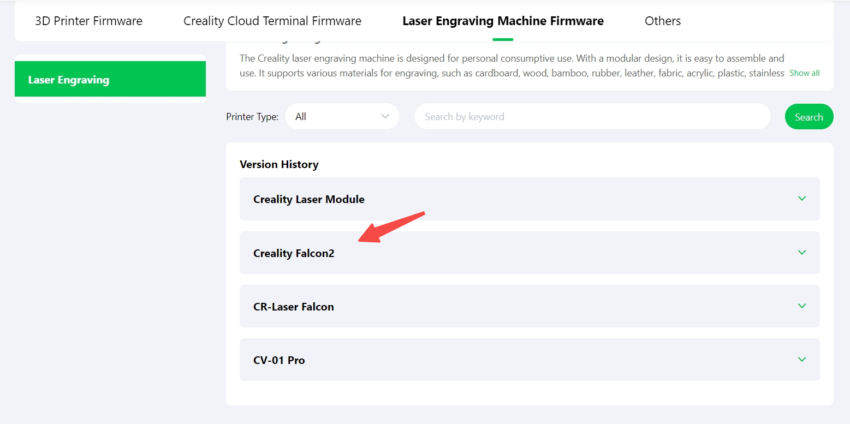Viewport: 850px width, 424px height.
Task: Click the arrow icon in Printer Type dropdown
Action: (x=385, y=116)
